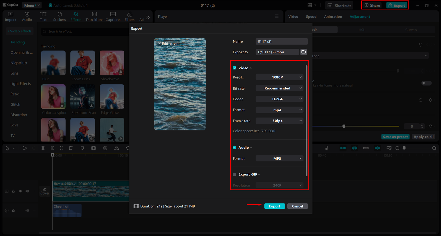The height and width of the screenshot is (236, 441).
Task: Open the Stickers tab
Action: point(60,17)
